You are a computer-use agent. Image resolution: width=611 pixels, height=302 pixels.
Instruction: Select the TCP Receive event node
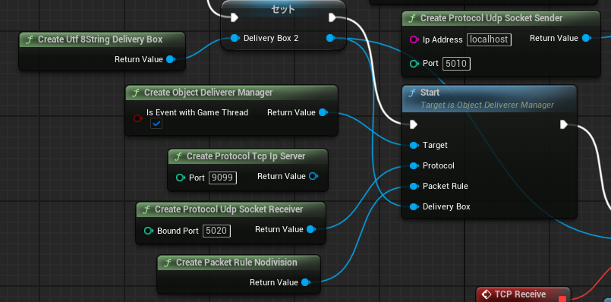(523, 294)
